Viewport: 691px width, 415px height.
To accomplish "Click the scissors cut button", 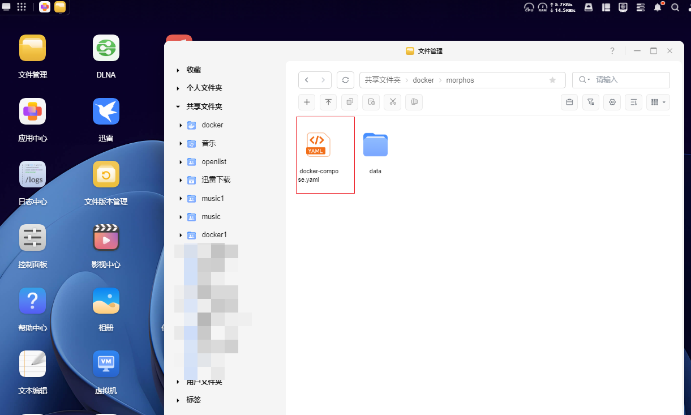I will click(x=392, y=102).
